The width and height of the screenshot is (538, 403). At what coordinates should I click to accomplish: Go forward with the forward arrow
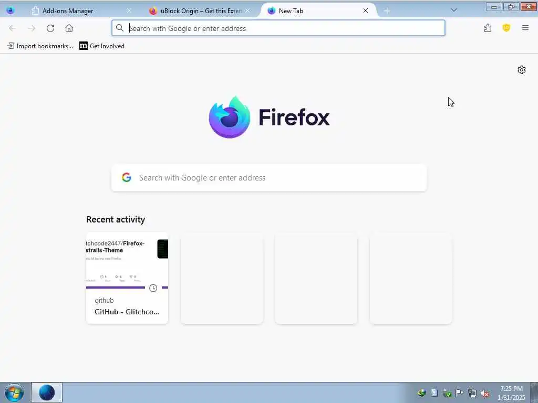pos(32,28)
